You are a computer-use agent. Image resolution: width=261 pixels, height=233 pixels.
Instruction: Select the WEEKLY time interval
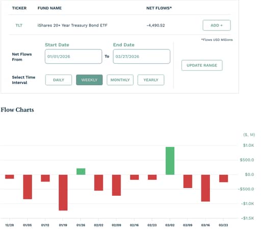[x=89, y=80]
